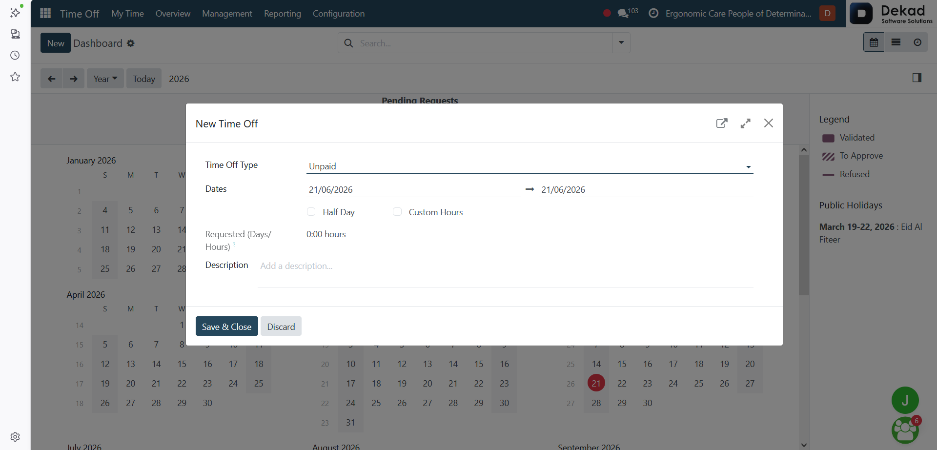Viewport: 937px width, 450px height.
Task: Click Save & Close button
Action: 226,327
